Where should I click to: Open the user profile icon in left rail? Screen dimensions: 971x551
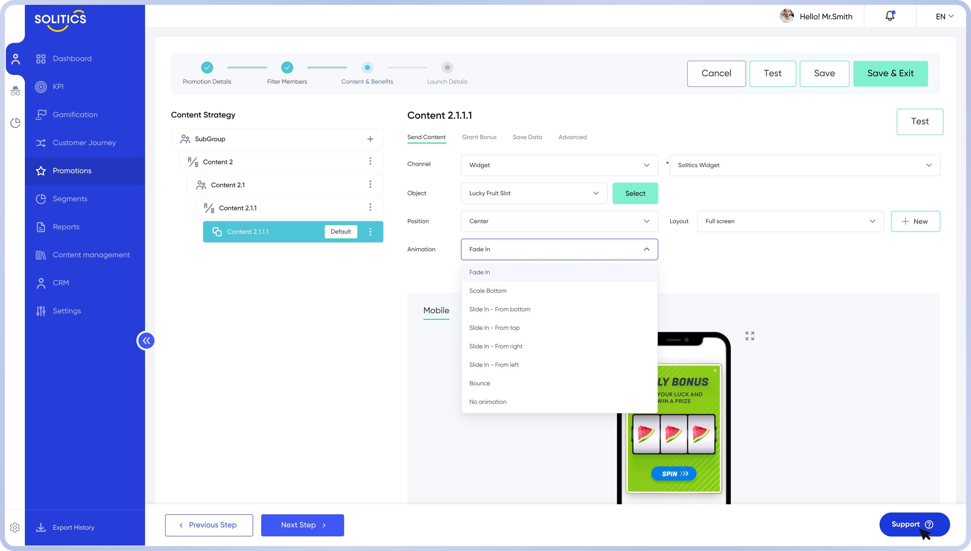[15, 59]
